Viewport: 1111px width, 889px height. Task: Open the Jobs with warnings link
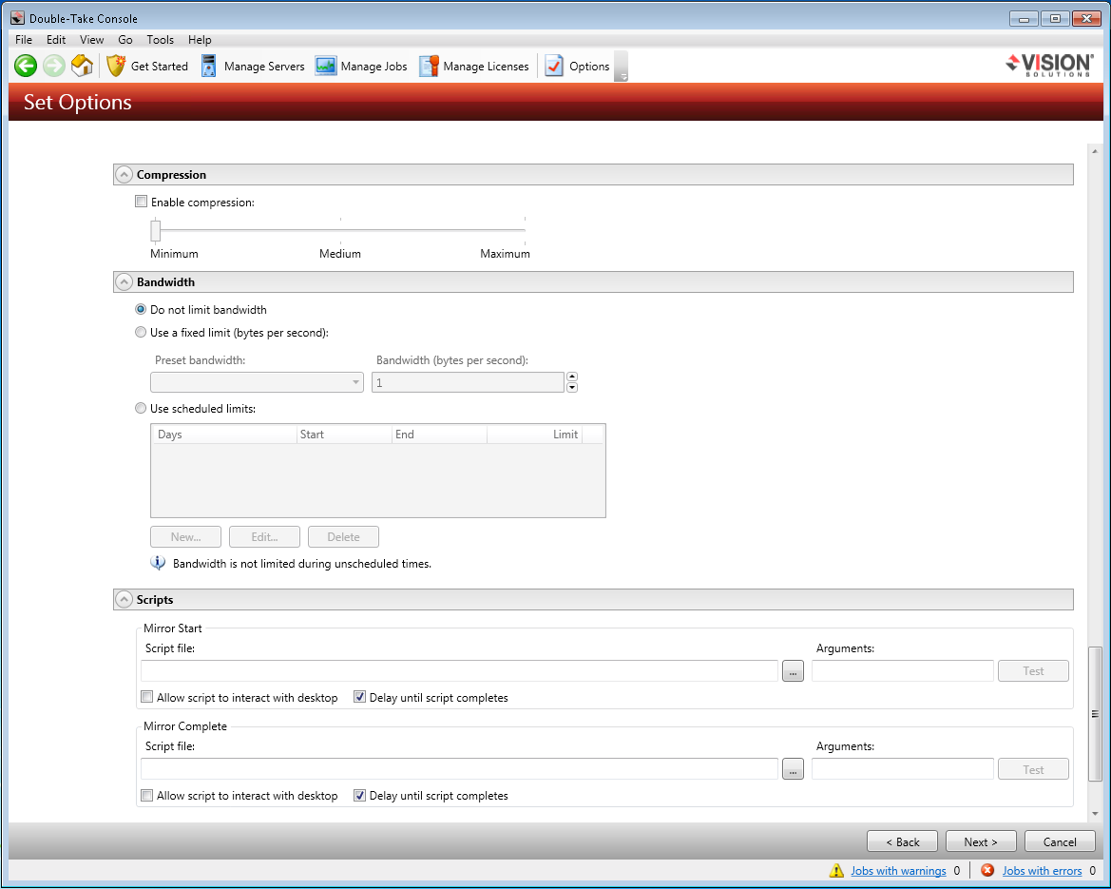(898, 870)
